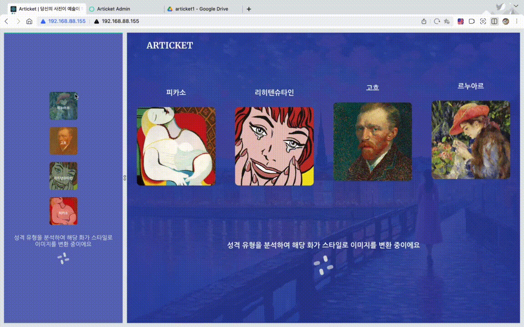Click the video recorder toolbar icon
Screen dimensions: 524x327
tap(472, 21)
